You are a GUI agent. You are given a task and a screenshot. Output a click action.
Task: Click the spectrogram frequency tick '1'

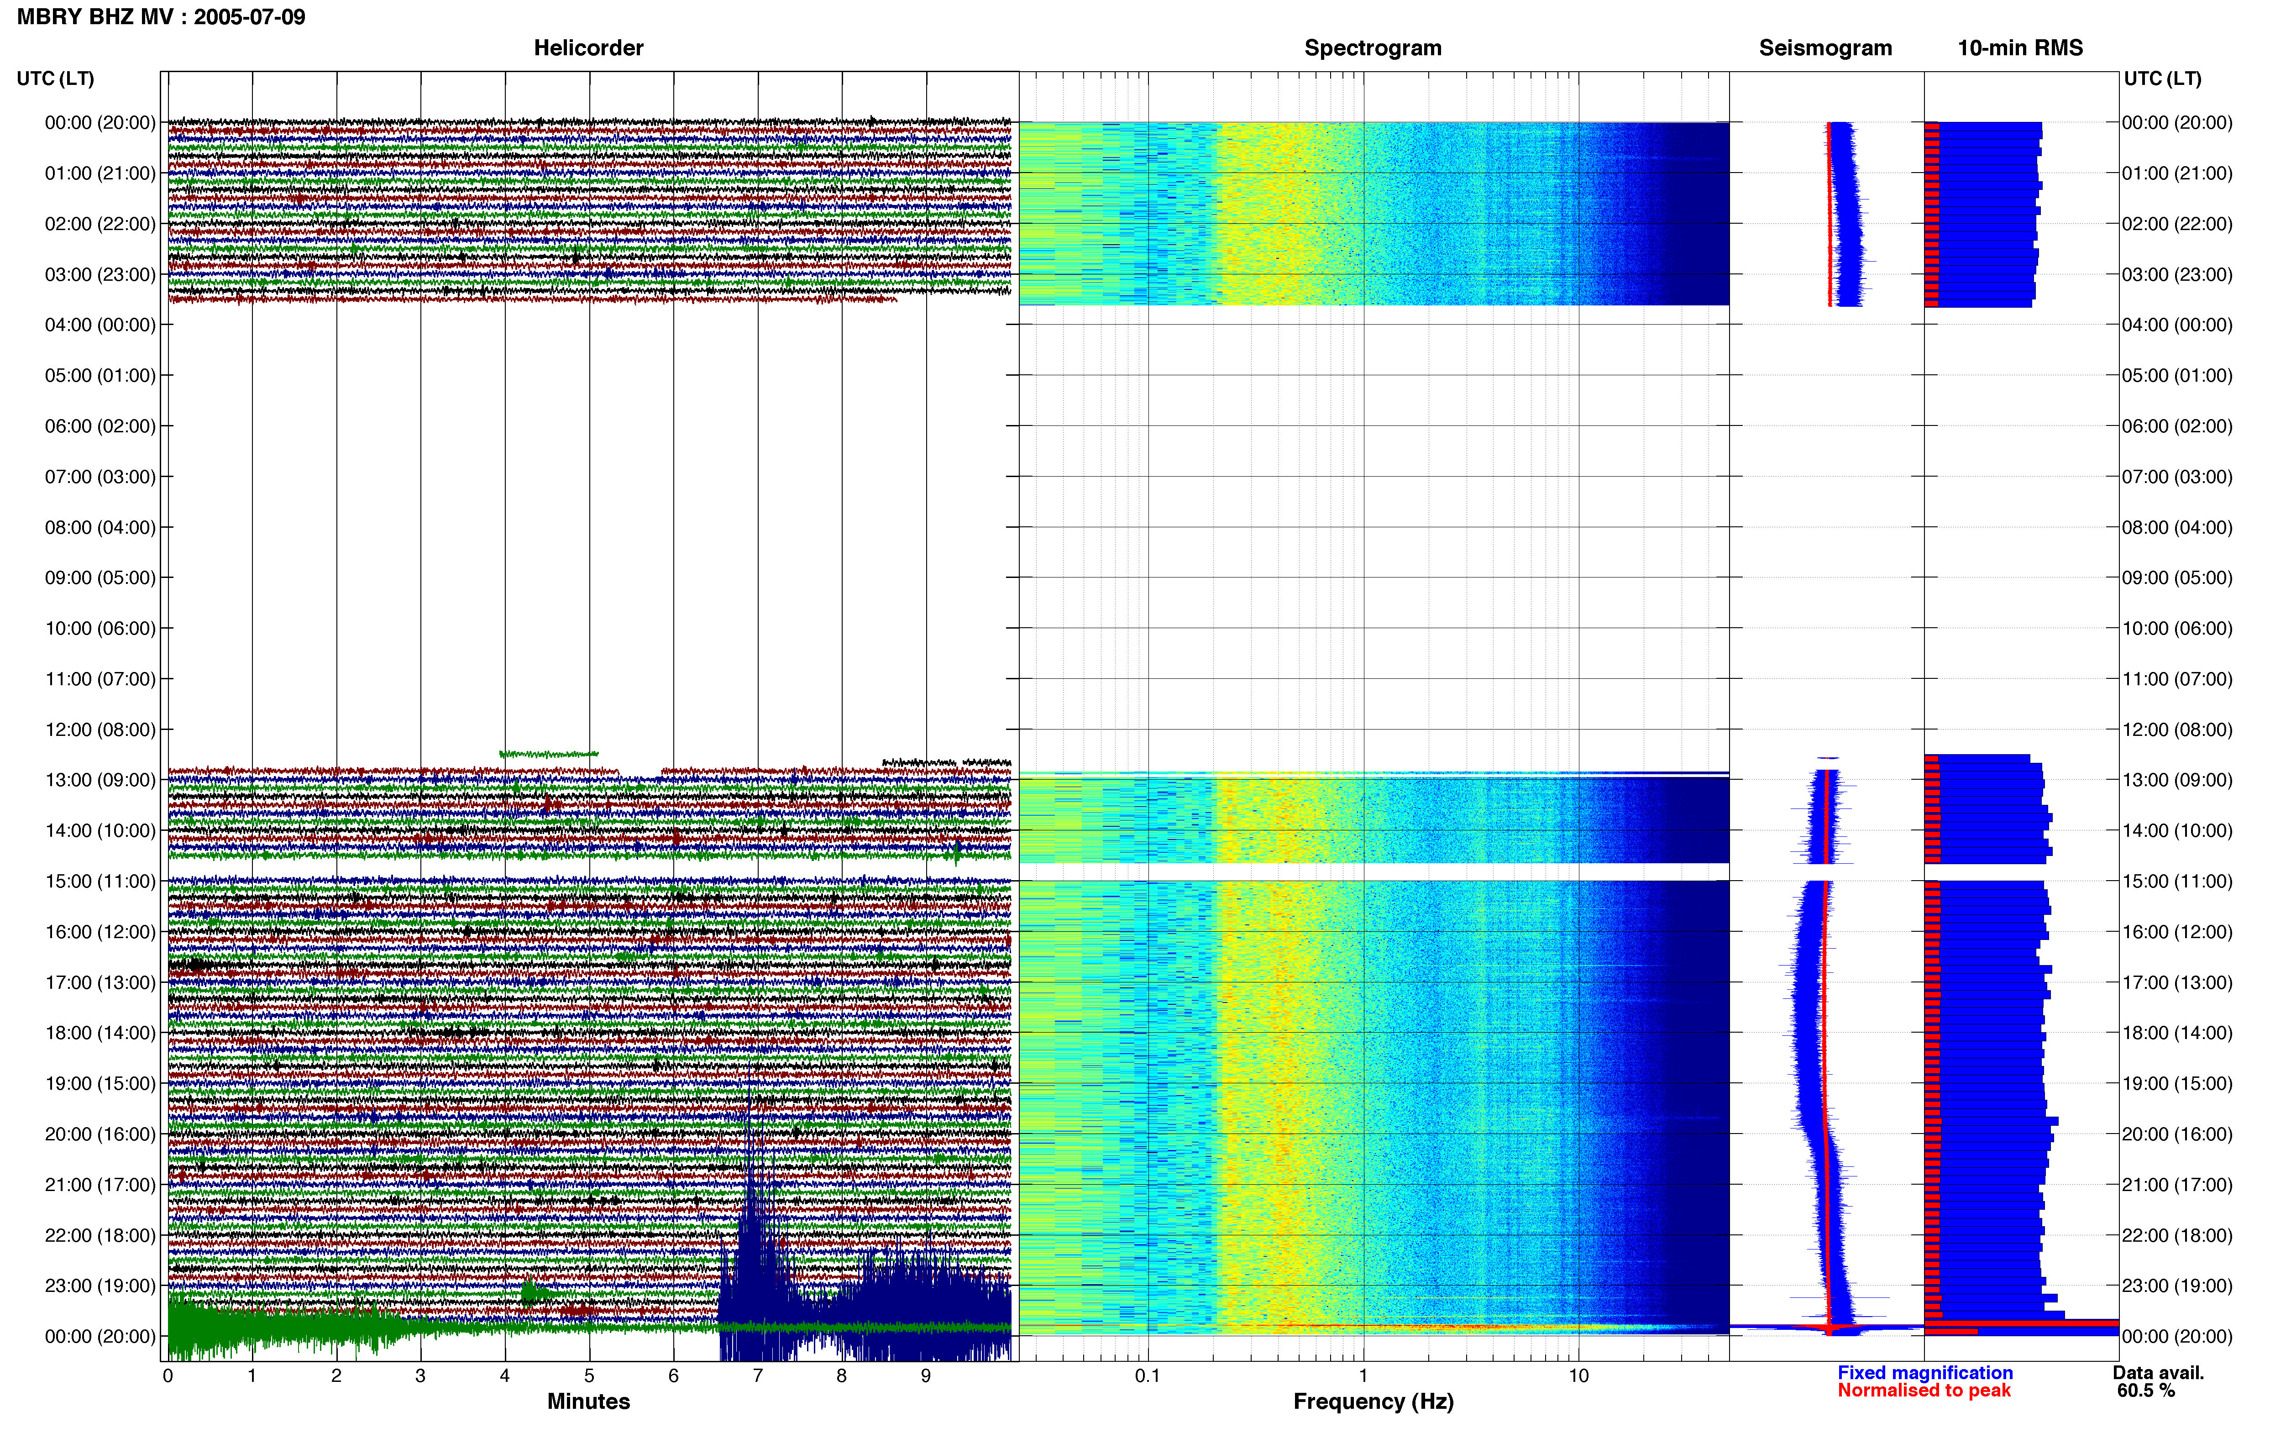(x=1363, y=1376)
